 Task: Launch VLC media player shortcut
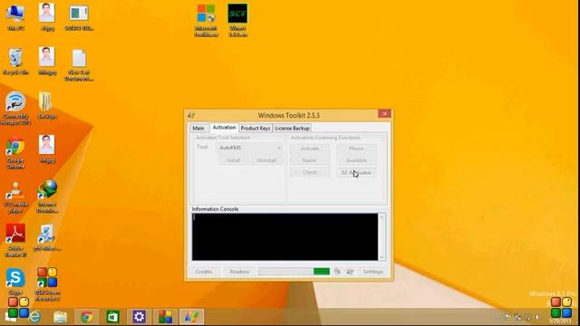click(x=15, y=197)
